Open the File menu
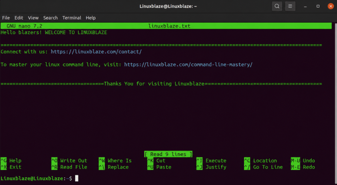The width and height of the screenshot is (337, 185). tap(6, 18)
